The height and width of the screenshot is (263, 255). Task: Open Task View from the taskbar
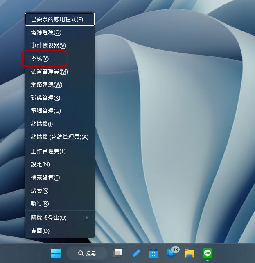[x=118, y=253]
